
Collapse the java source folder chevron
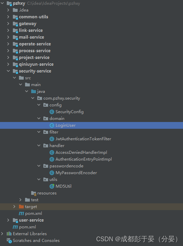[x=27, y=91]
